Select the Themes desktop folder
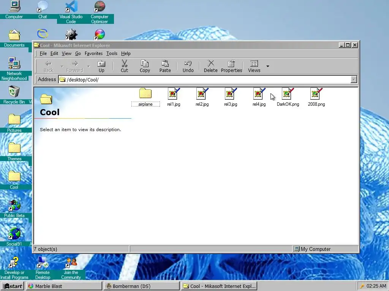Image resolution: width=389 pixels, height=291 pixels. pos(14,152)
